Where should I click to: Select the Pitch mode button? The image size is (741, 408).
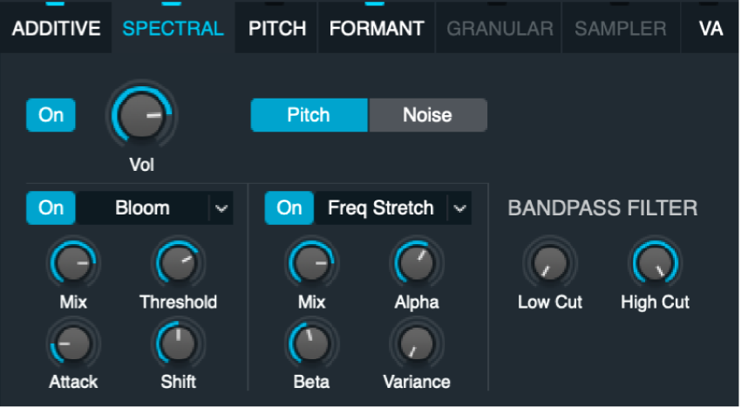coord(309,115)
